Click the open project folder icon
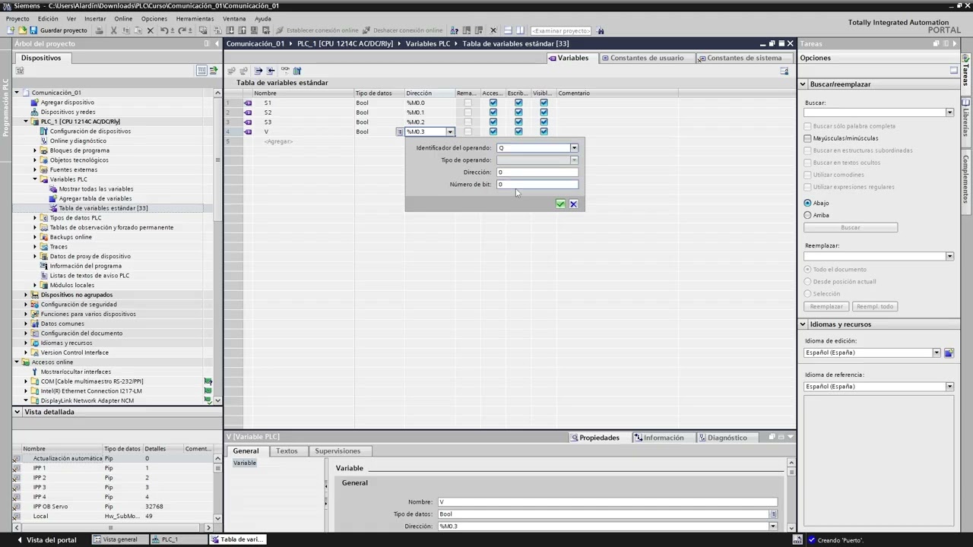Image resolution: width=973 pixels, height=547 pixels. (x=22, y=30)
